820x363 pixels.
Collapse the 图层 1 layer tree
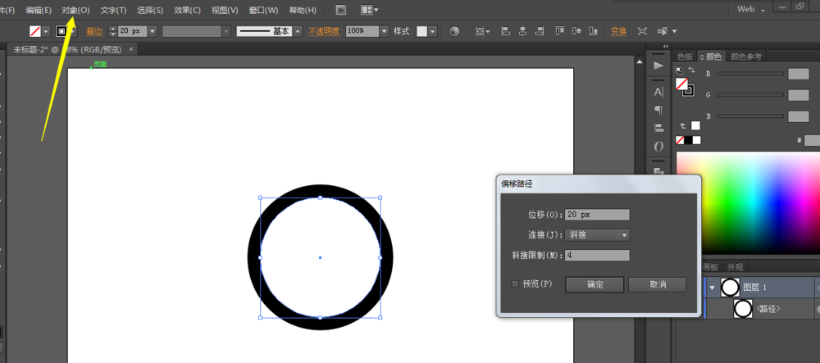pyautogui.click(x=712, y=288)
